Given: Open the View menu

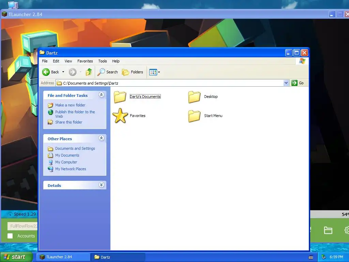Looking at the screenshot, I should (x=68, y=61).
